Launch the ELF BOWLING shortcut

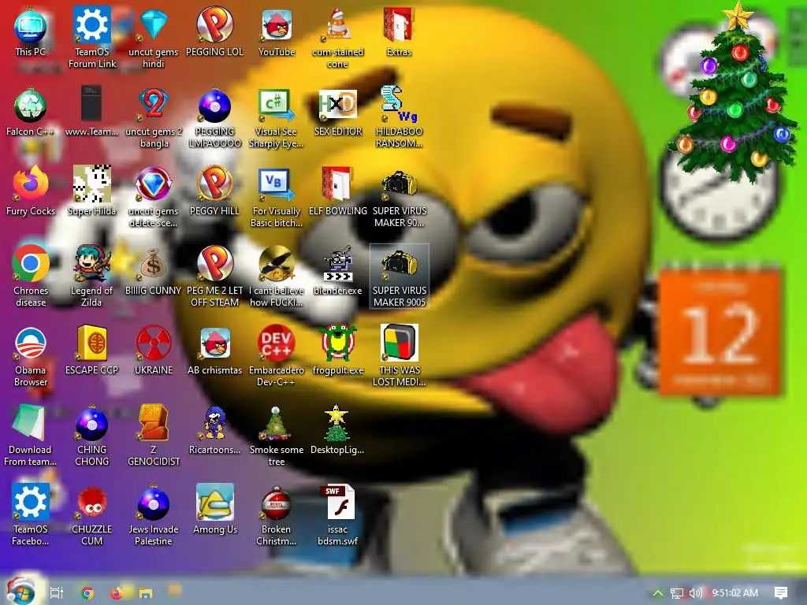(337, 191)
